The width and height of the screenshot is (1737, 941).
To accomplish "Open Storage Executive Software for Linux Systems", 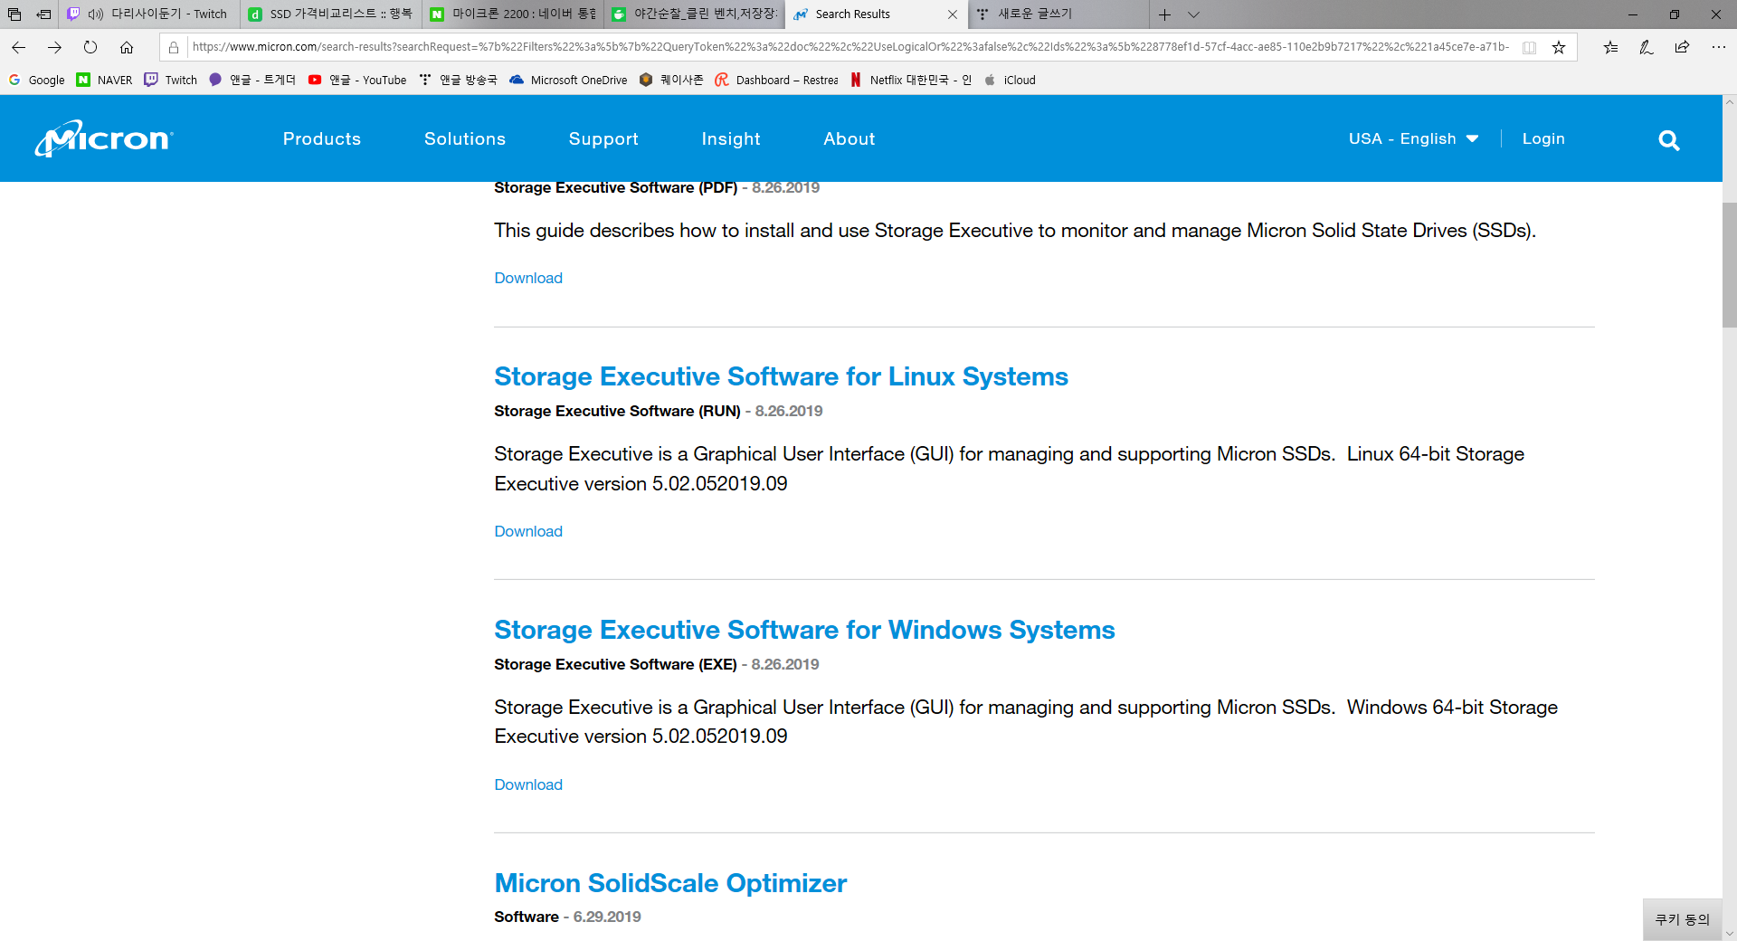I will point(781,376).
